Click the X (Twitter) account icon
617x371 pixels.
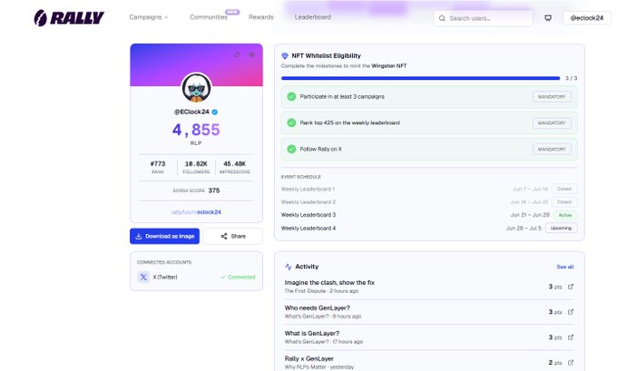point(143,277)
